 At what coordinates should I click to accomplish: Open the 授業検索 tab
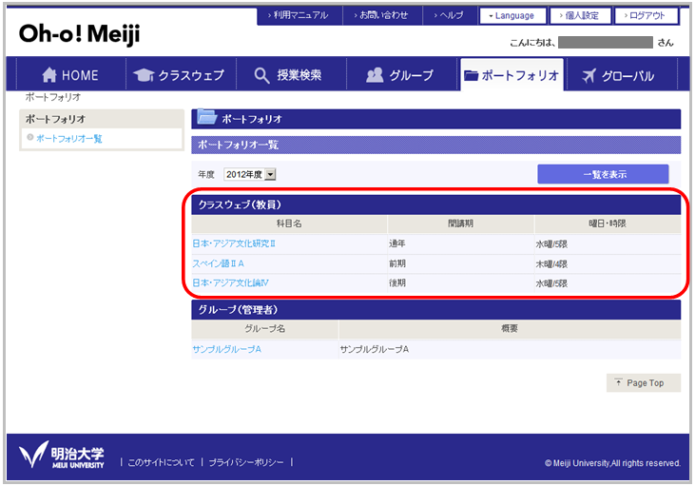291,75
